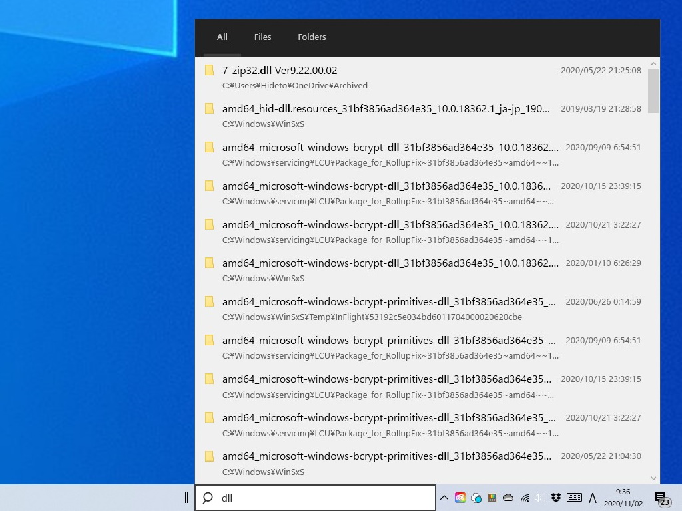This screenshot has width=682, height=511.
Task: Switch to the Files tab
Action: 262,37
